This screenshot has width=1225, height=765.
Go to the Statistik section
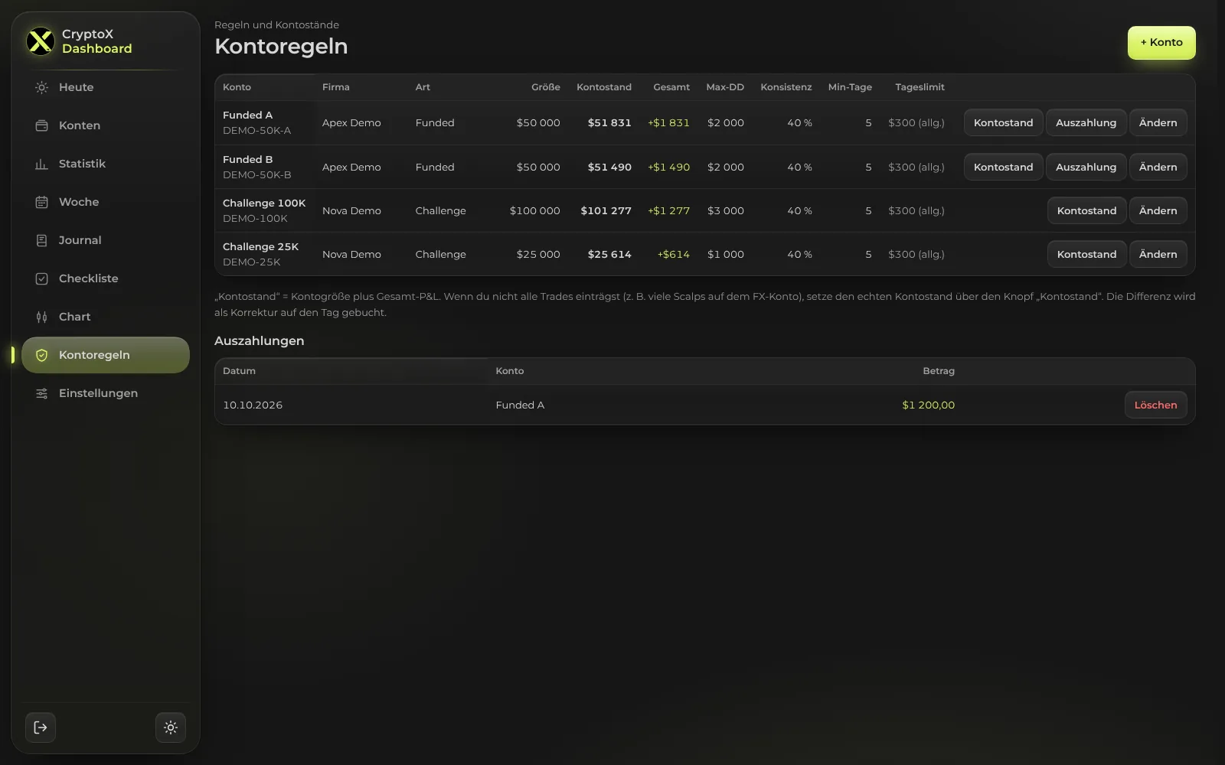click(x=106, y=164)
